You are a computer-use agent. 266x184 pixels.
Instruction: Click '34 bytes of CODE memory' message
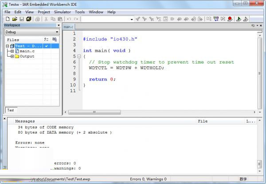tap(46, 127)
